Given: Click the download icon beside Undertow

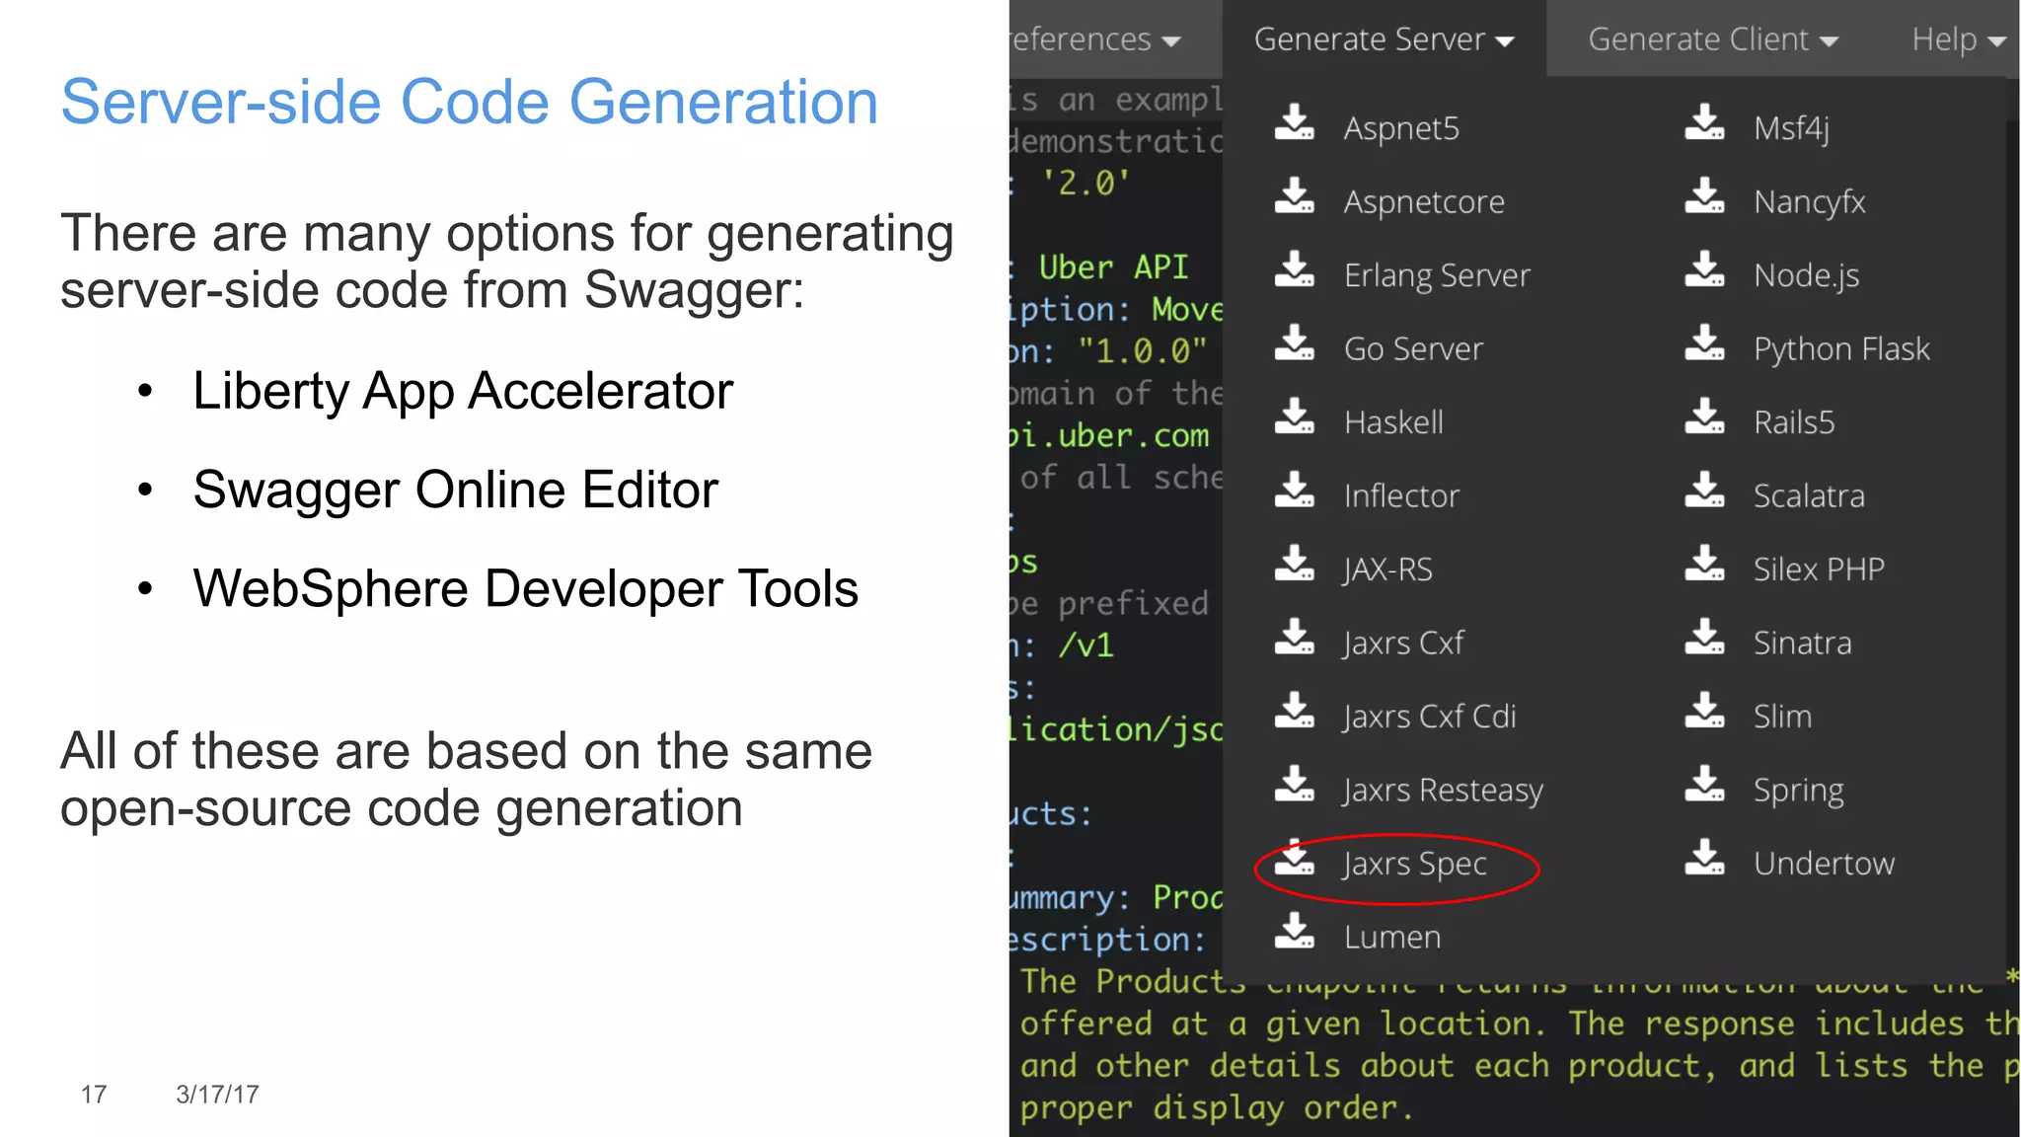Looking at the screenshot, I should (x=1704, y=857).
